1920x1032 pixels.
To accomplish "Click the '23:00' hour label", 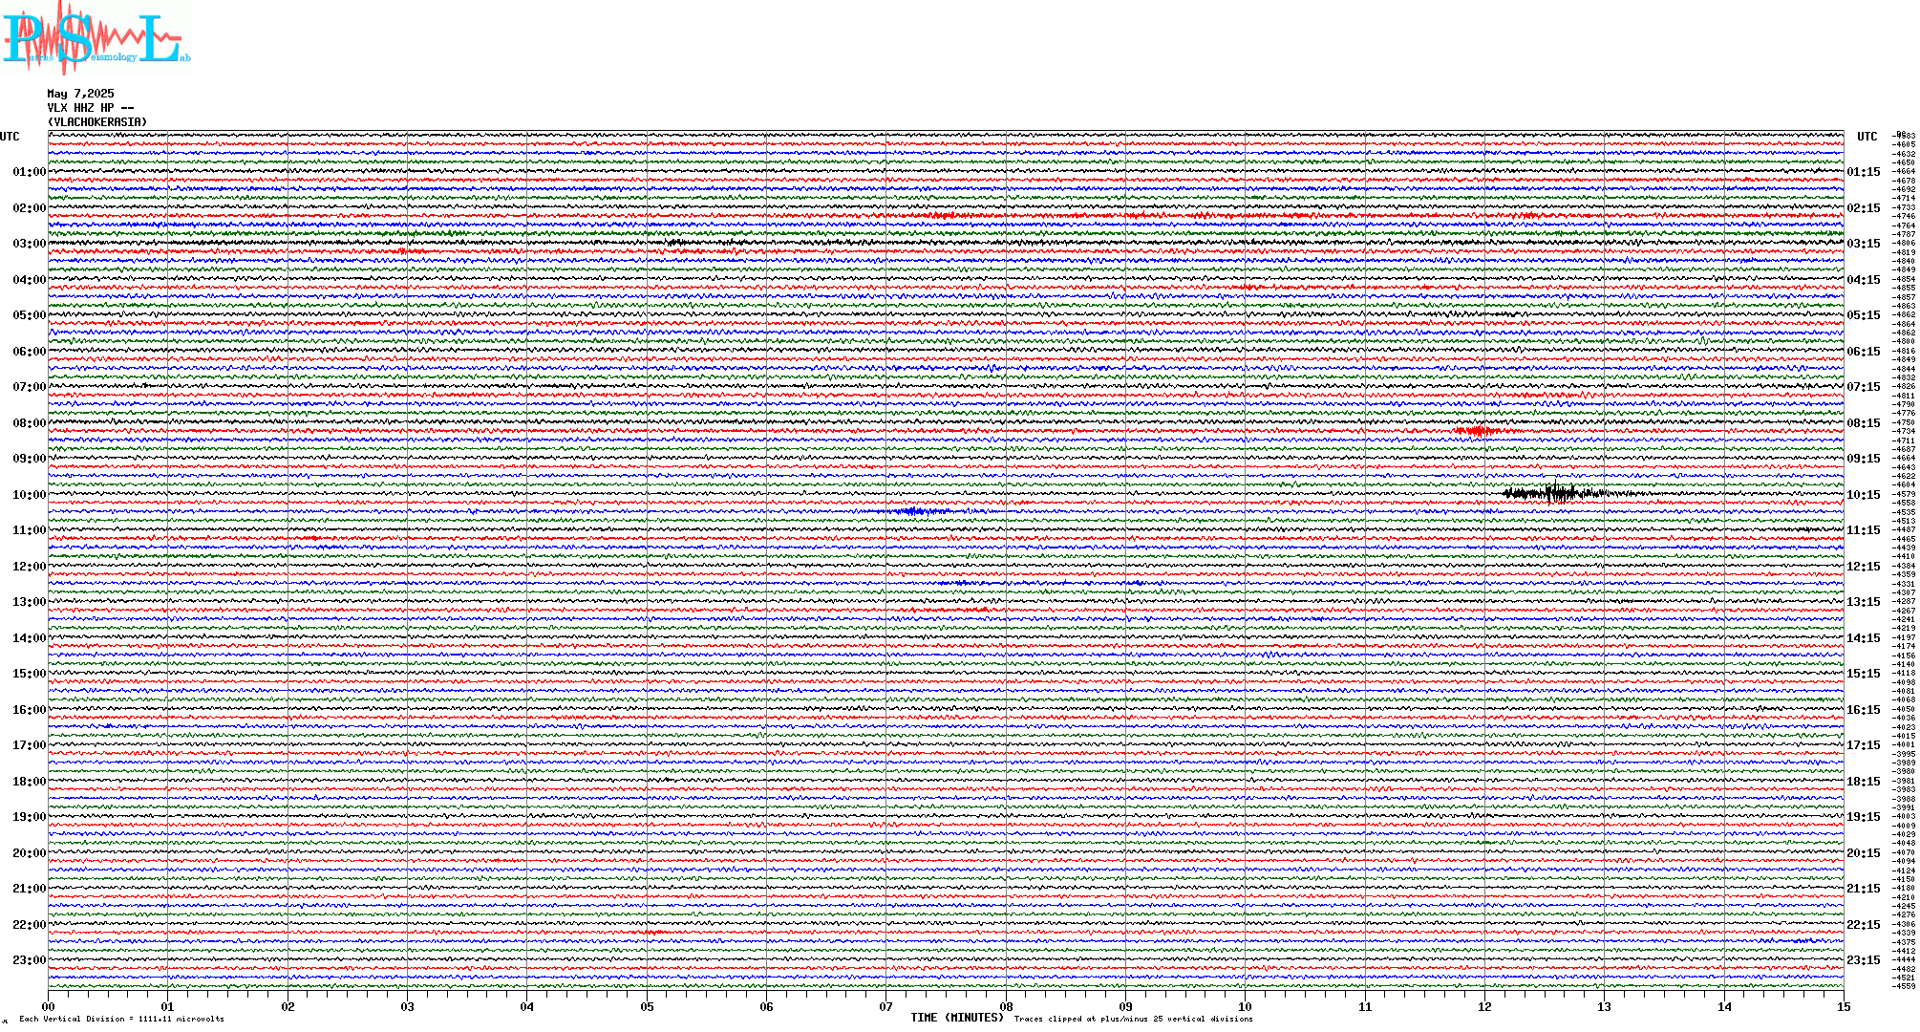I will (x=29, y=960).
